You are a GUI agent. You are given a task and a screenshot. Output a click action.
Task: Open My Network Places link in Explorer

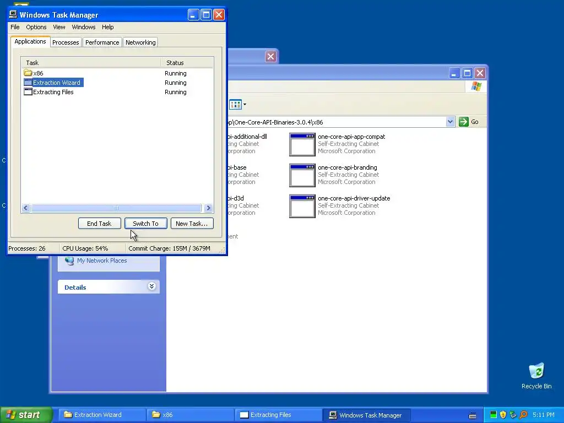click(102, 261)
